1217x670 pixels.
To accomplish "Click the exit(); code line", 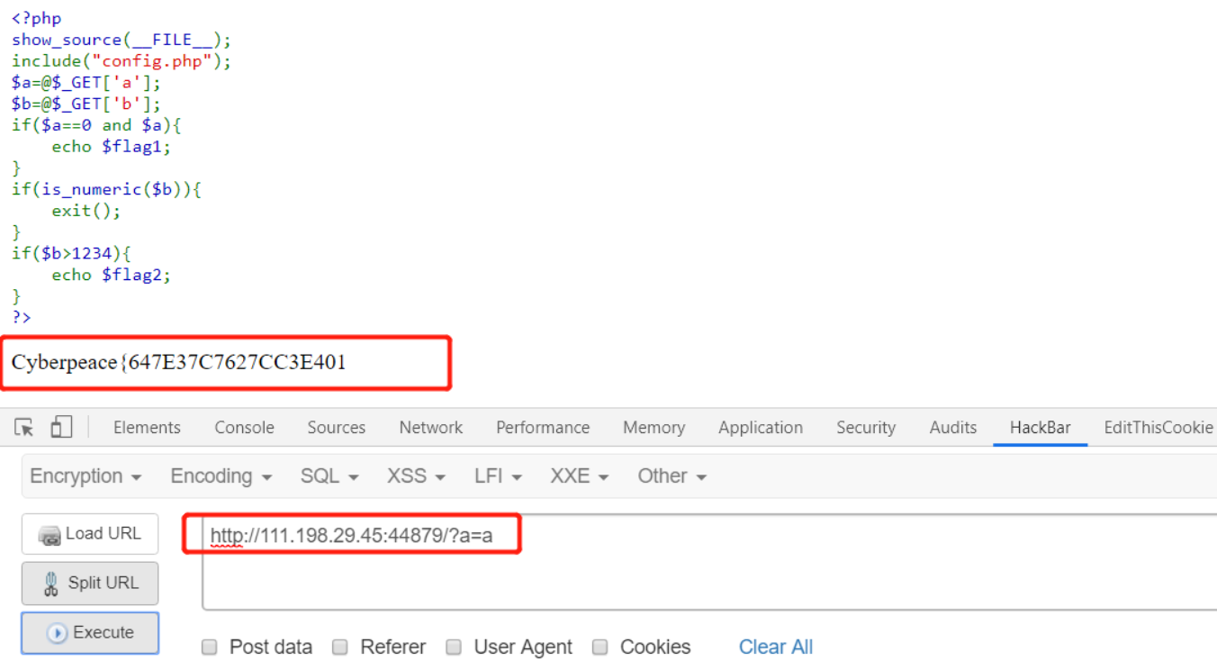I will [x=86, y=211].
